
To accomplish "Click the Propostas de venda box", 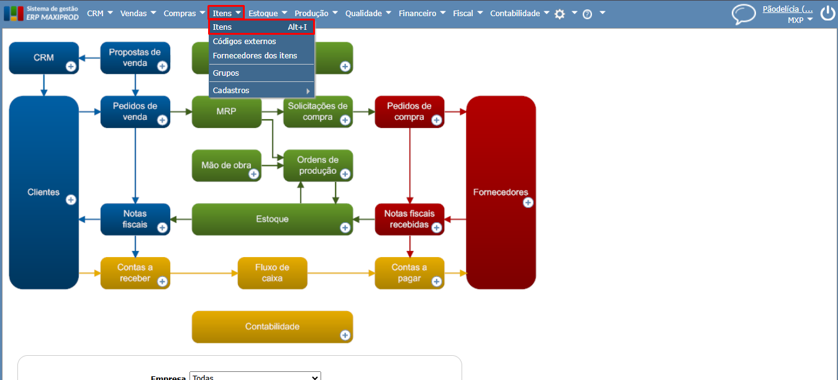I will coord(135,58).
